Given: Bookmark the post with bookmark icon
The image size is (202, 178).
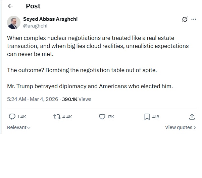Looking at the screenshot, I should pyautogui.click(x=147, y=117).
